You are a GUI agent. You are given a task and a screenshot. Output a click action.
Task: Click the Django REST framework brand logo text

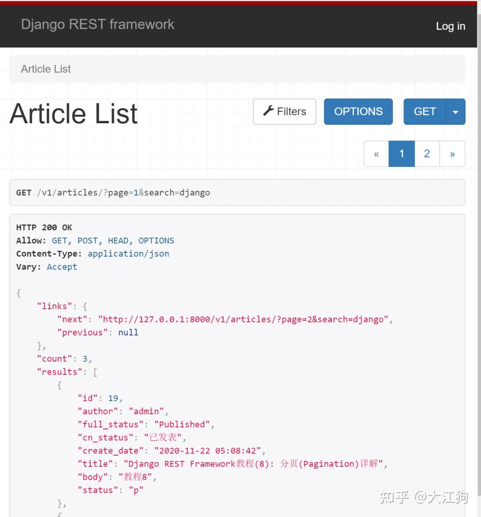[98, 24]
